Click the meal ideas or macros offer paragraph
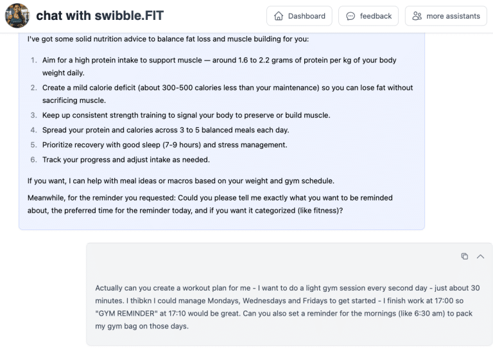The image size is (493, 349). coord(181,181)
